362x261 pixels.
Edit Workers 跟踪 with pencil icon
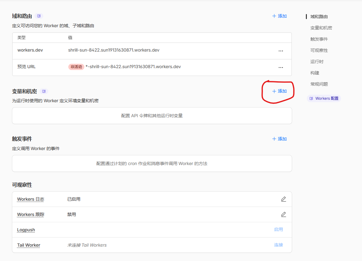click(283, 214)
